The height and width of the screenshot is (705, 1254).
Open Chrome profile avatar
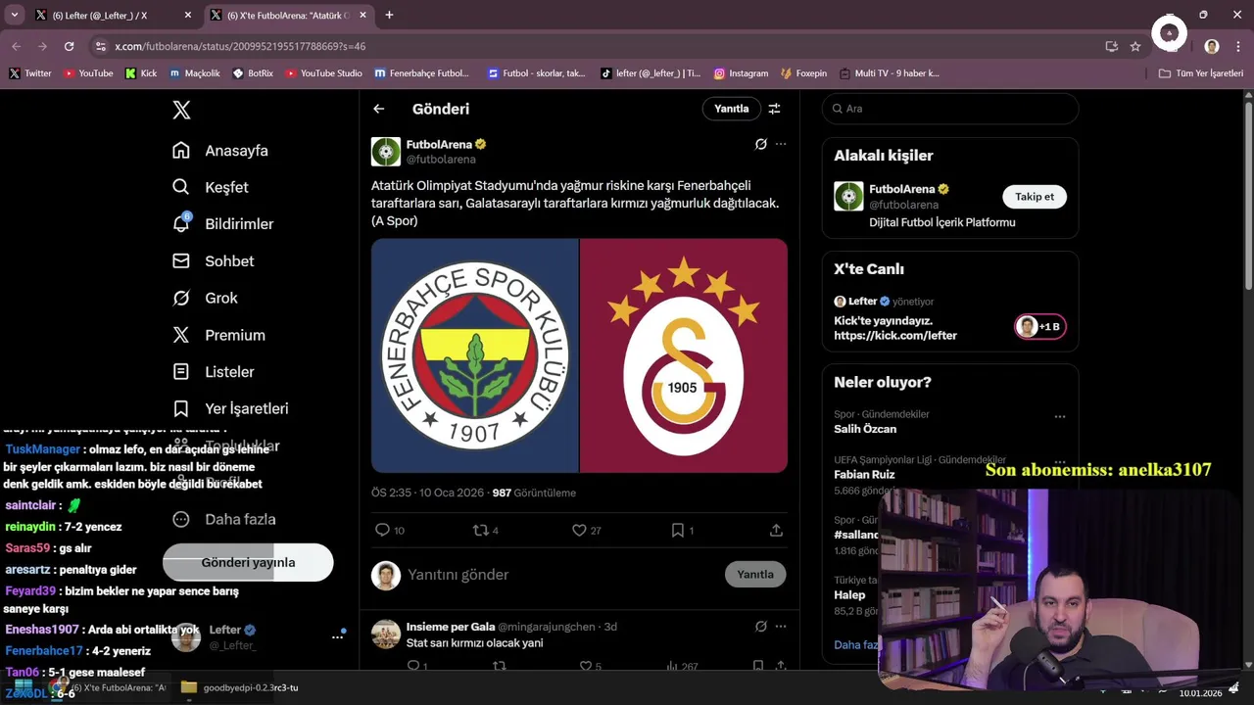point(1212,46)
